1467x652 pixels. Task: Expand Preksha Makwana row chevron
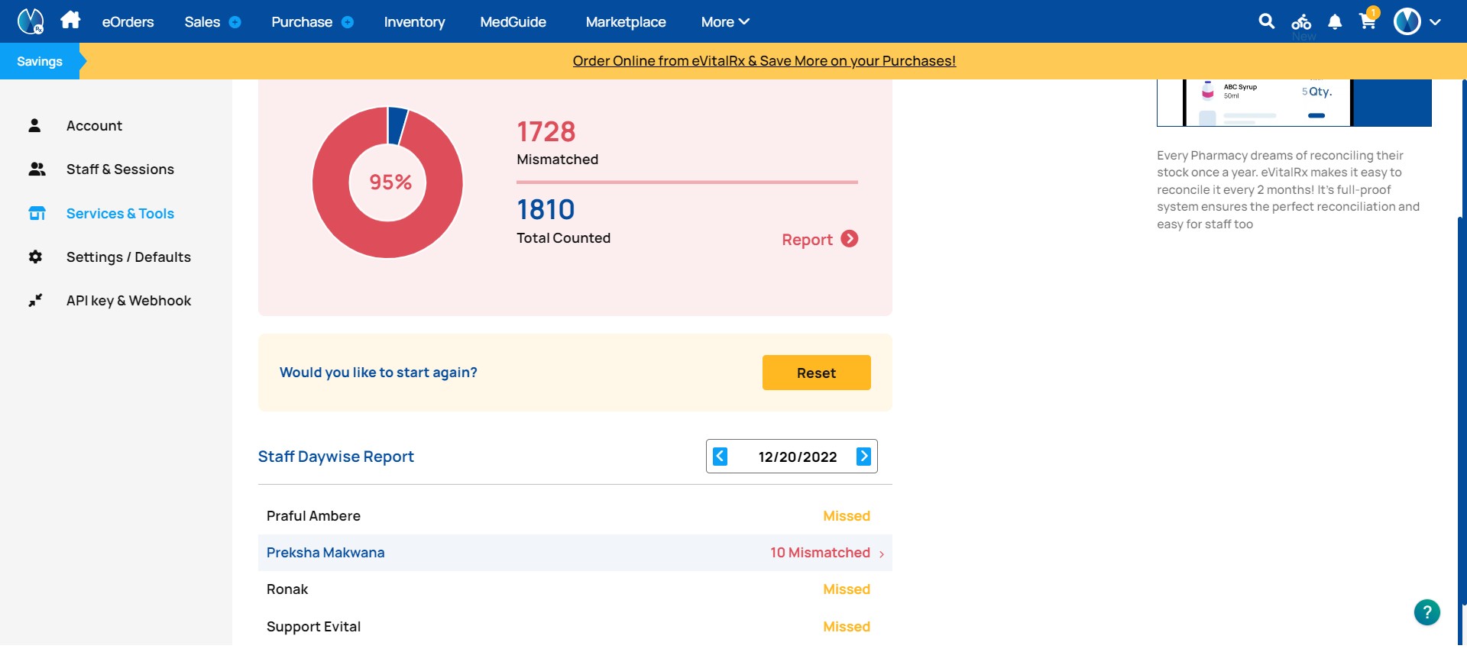pos(882,554)
